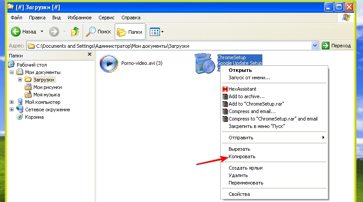The height and width of the screenshot is (202, 363).
Task: Click the grayed Forward arrow icon
Action: click(x=54, y=32)
